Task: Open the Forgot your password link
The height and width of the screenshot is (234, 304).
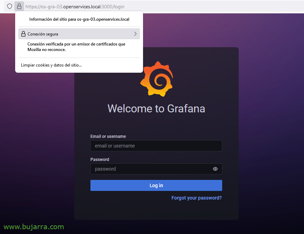Action: (197, 198)
